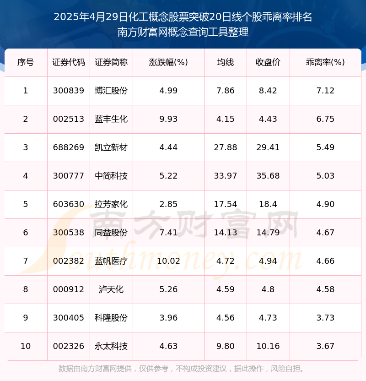The width and height of the screenshot is (366, 381).
Task: Select stock code 300839
Action: coord(69,91)
